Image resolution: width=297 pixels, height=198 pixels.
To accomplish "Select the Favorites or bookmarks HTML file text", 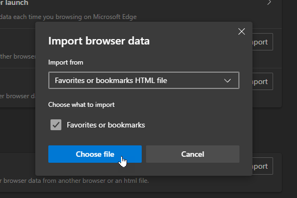I will point(111,81).
